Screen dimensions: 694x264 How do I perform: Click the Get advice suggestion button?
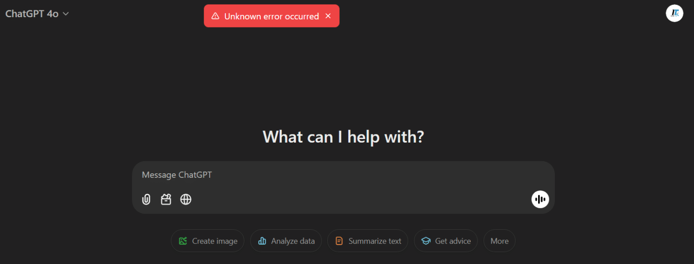click(x=445, y=241)
